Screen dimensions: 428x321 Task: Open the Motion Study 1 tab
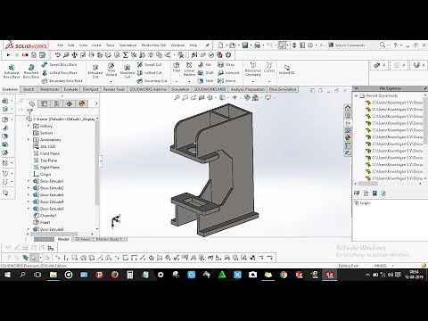(109, 239)
